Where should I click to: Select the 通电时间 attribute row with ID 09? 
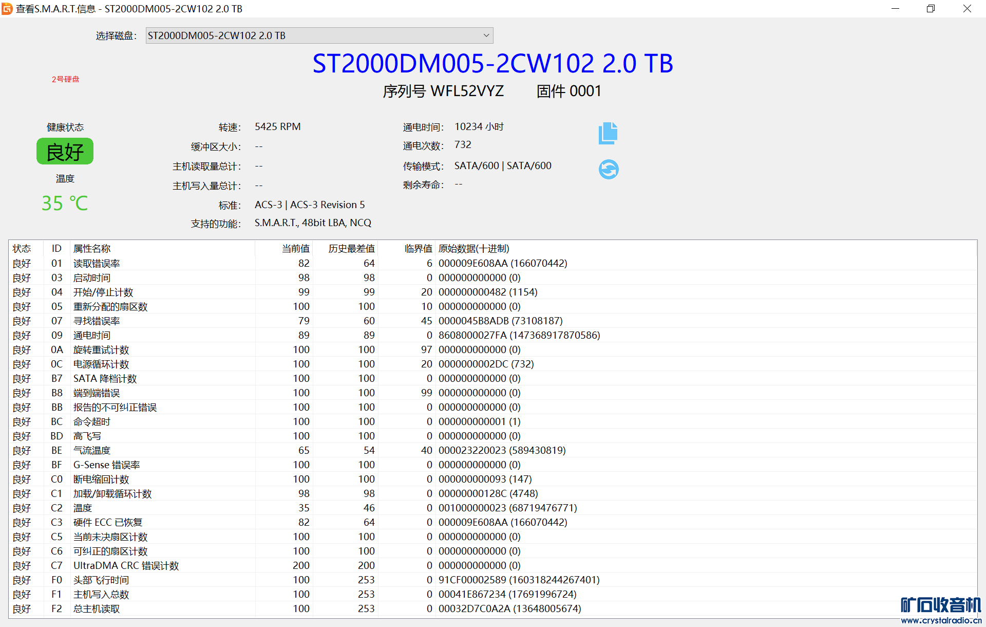point(92,335)
